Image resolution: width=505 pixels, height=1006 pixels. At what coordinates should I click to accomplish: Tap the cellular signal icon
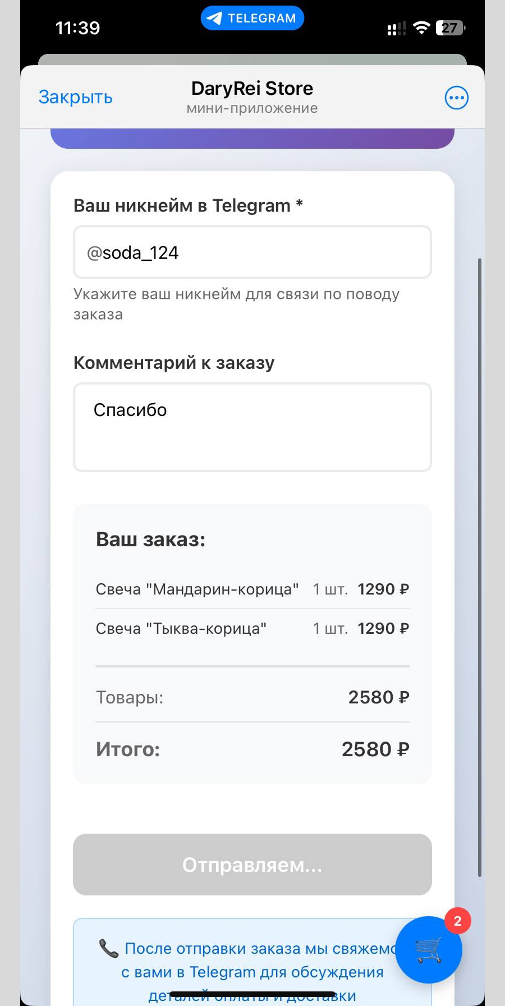point(396,29)
